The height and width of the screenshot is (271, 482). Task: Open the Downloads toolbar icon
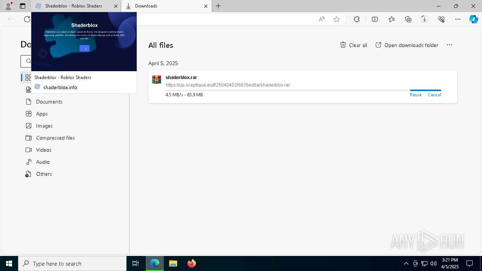(424, 19)
